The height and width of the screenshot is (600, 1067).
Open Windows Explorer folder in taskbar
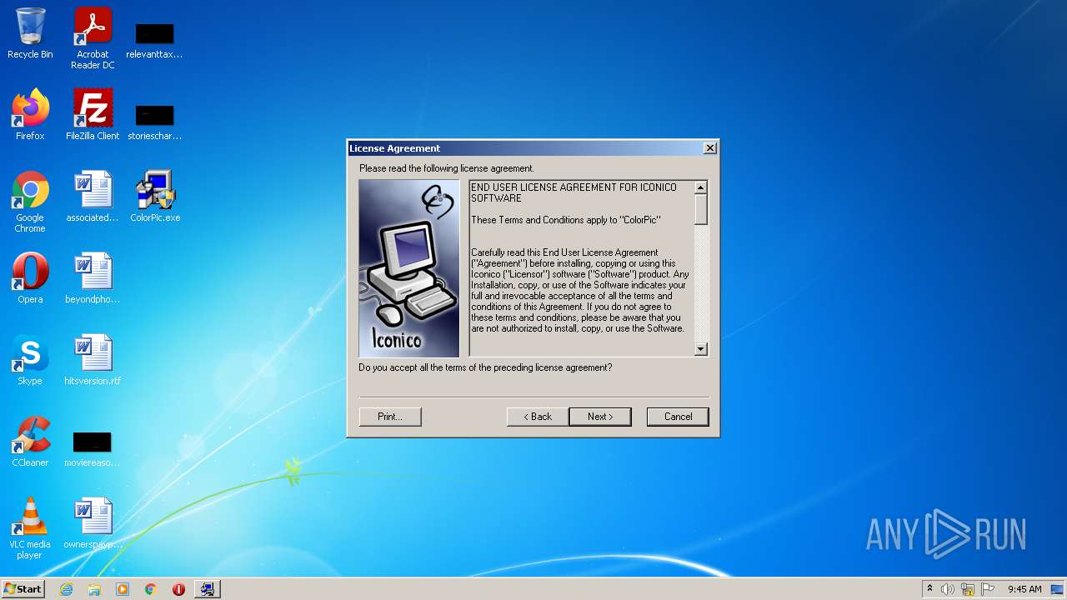pyautogui.click(x=94, y=589)
